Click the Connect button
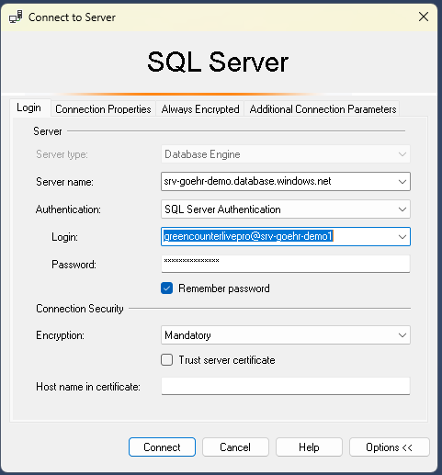Image resolution: width=442 pixels, height=475 pixels. pyautogui.click(x=162, y=447)
